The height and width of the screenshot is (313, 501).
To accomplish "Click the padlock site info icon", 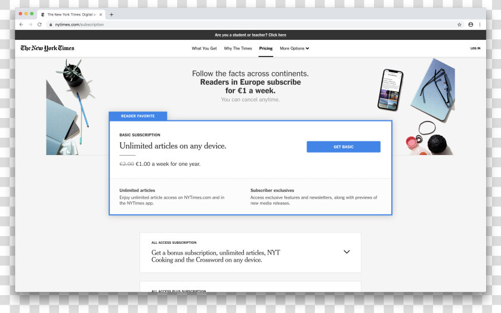I will coord(51,24).
